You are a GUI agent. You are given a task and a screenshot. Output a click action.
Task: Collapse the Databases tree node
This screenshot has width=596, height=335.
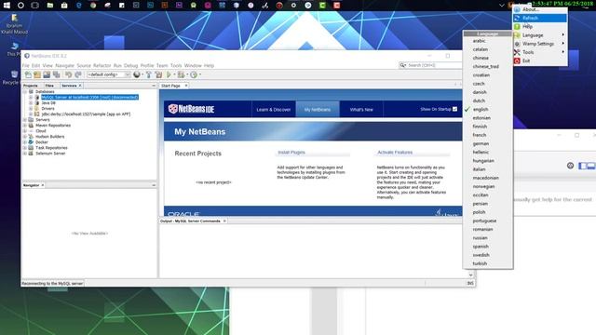pos(25,91)
